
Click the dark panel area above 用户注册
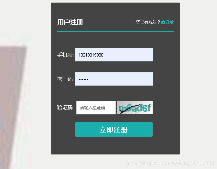(x=115, y=10)
